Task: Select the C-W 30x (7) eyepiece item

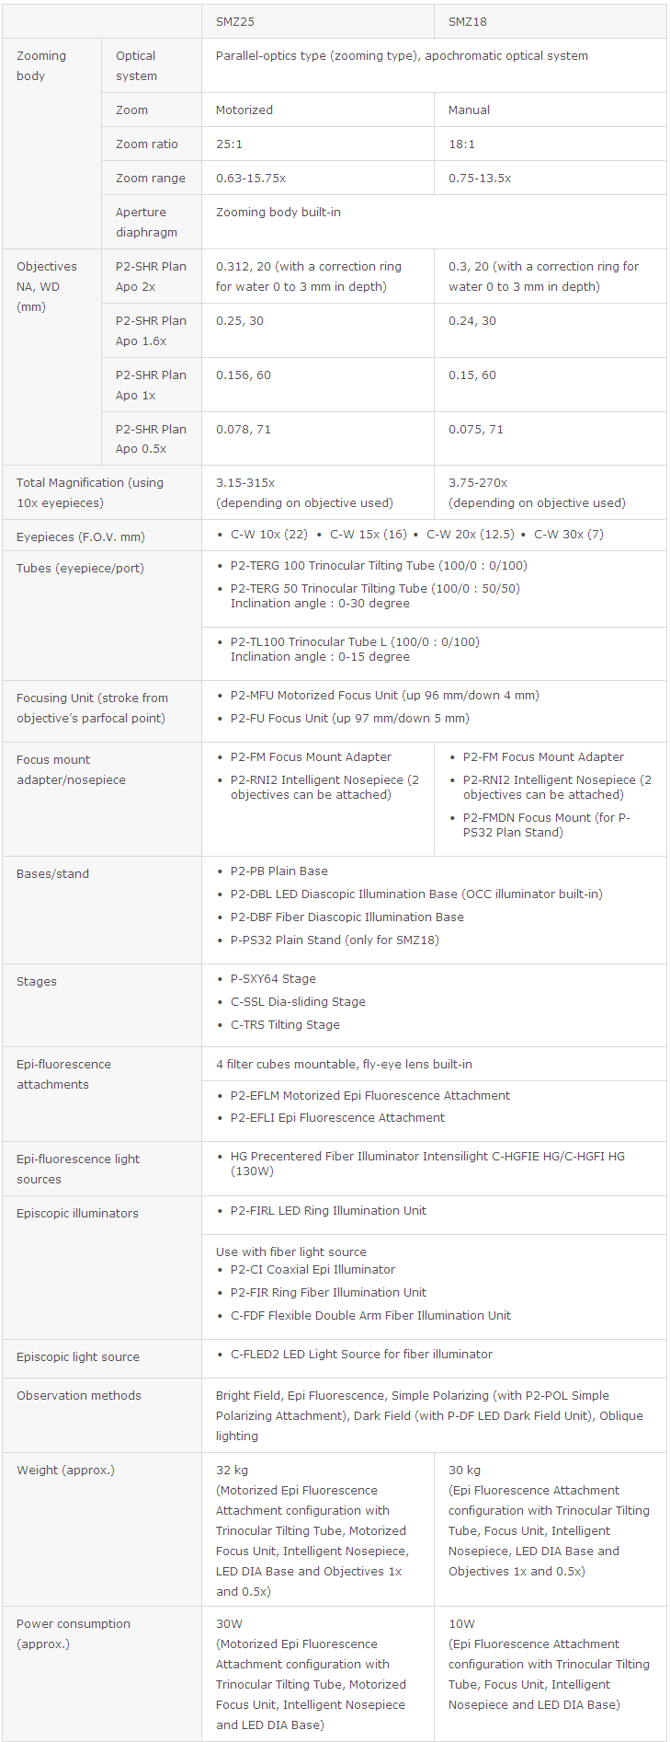Action: point(568,535)
